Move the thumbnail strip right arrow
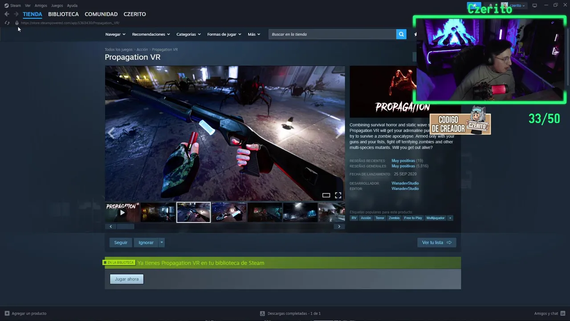 click(x=339, y=226)
